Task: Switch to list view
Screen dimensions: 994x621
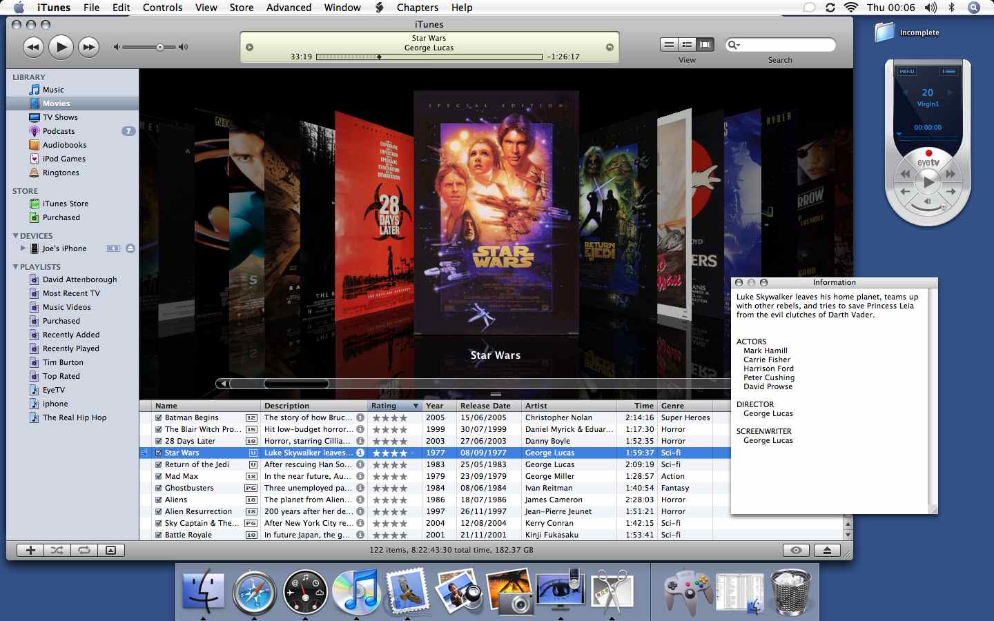Action: point(669,45)
